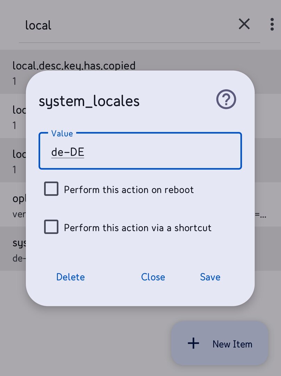Select the 'Perform this action on reboot' label
Viewport: 281px width, 376px height.
pyautogui.click(x=129, y=190)
